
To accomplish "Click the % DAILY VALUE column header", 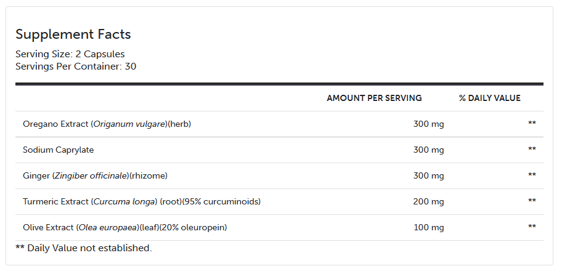I will pyautogui.click(x=490, y=98).
